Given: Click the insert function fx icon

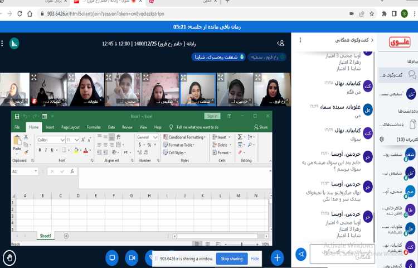Looking at the screenshot, I should [72, 171].
